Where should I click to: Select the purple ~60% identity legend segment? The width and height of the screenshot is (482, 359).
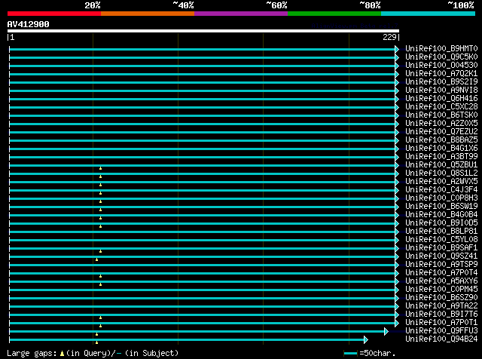[x=241, y=14]
